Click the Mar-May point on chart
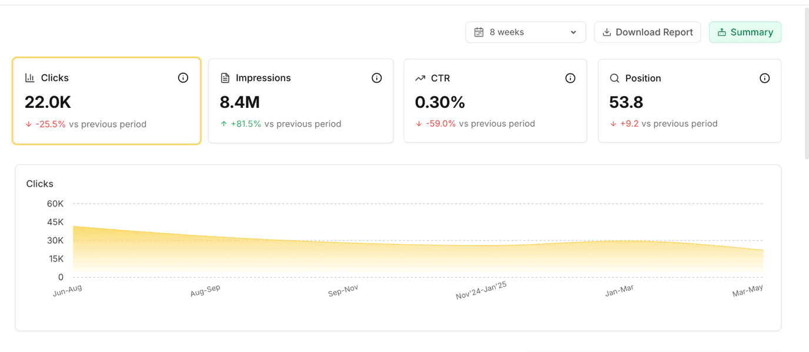The width and height of the screenshot is (809, 352). point(763,251)
